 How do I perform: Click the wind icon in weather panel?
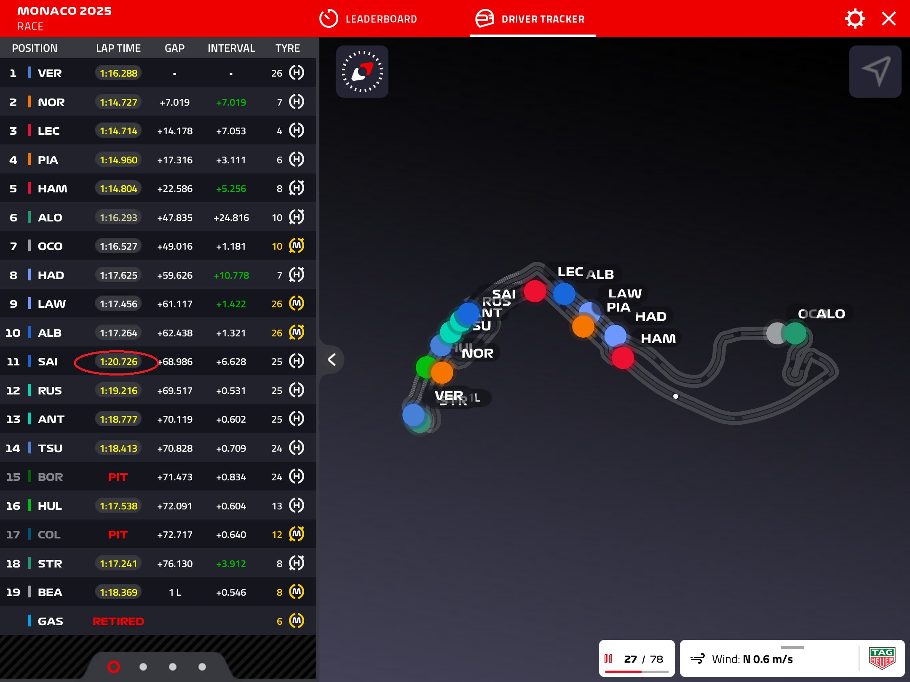click(698, 659)
